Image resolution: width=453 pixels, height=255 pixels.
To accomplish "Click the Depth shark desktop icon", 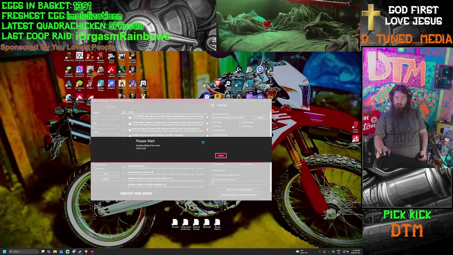I will pyautogui.click(x=69, y=84).
